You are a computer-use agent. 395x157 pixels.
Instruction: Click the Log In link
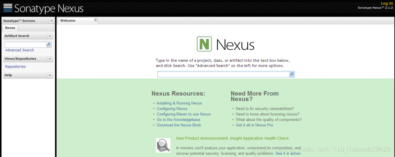(387, 3)
